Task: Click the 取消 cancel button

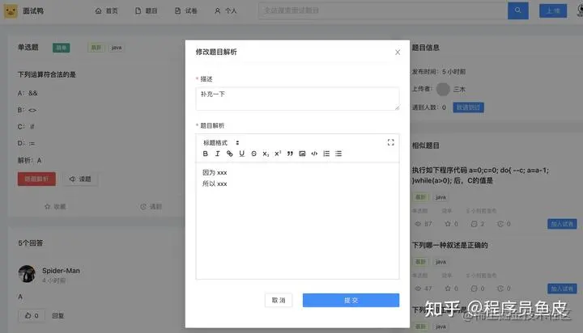Action: click(x=279, y=301)
